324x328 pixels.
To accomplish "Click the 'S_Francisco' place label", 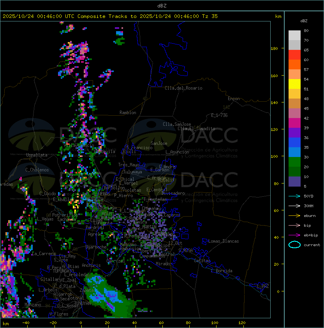I will tap(139, 148).
